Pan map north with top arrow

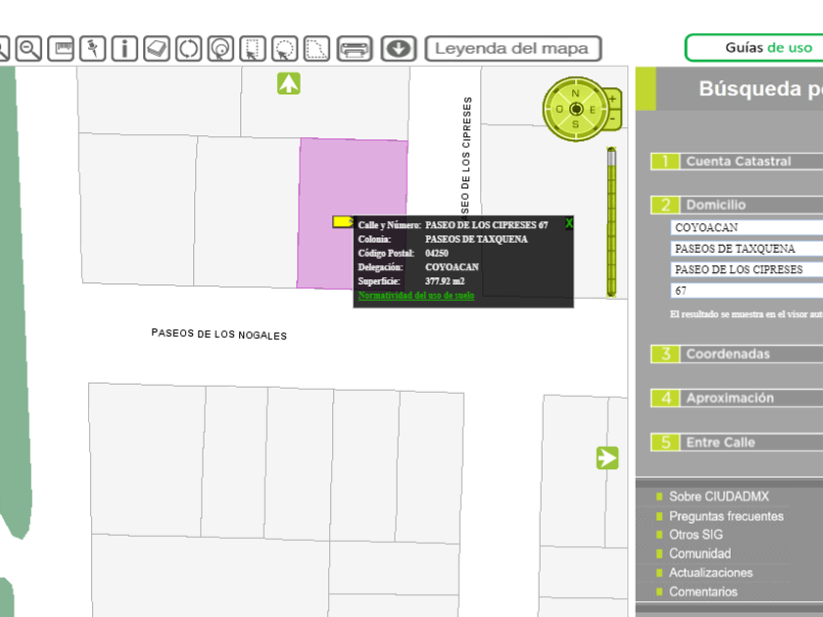(x=288, y=84)
